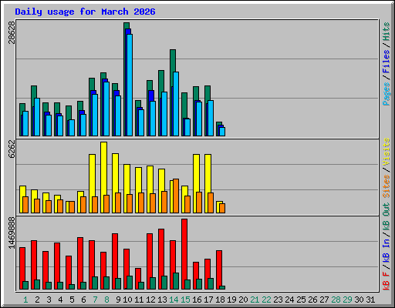Screen dimensions: 395x308
Task: Click green weekend day label 21
Action: tap(255, 300)
